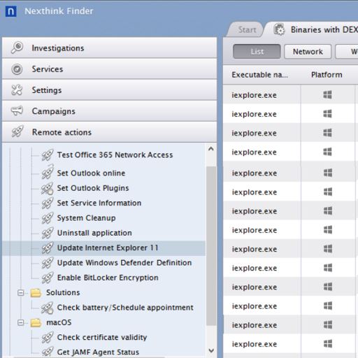Viewport: 358px width, 358px height.
Task: Click rocket icon beside Set Outlook Plugins
Action: pos(48,189)
